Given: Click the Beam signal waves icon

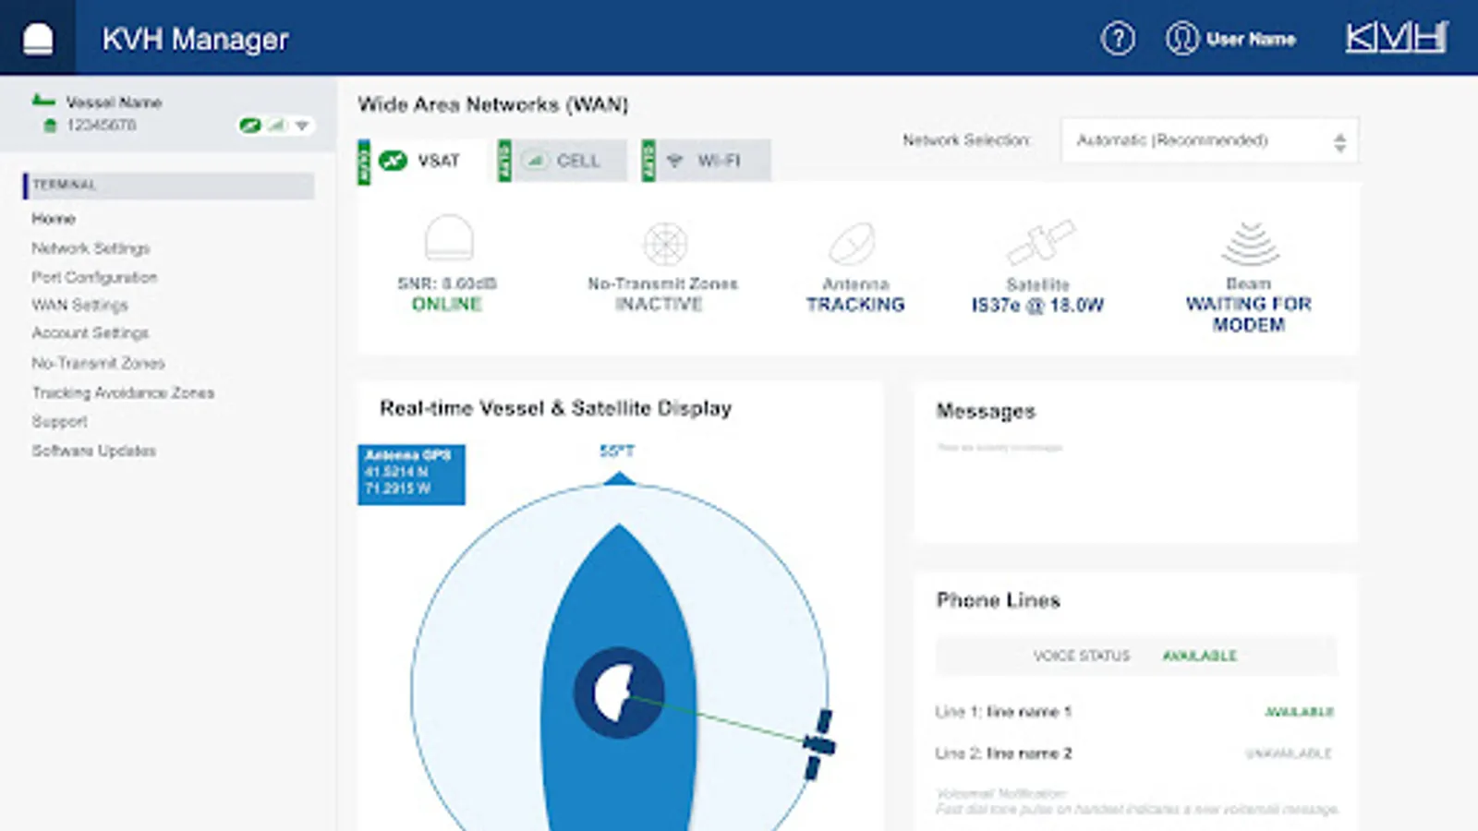Looking at the screenshot, I should point(1250,243).
